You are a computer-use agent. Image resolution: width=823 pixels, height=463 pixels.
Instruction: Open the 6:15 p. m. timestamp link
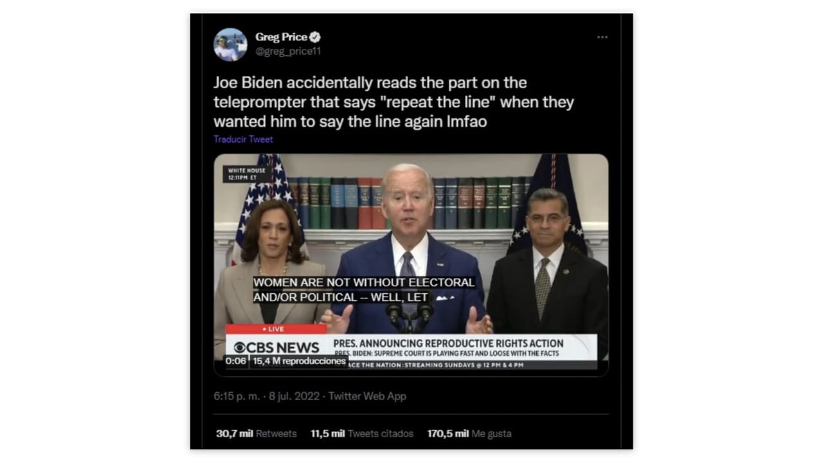(x=237, y=396)
